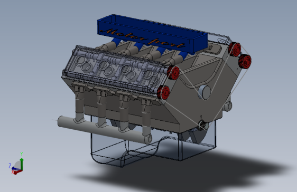Select the lower red cam gear on the right head

pos(245,61)
